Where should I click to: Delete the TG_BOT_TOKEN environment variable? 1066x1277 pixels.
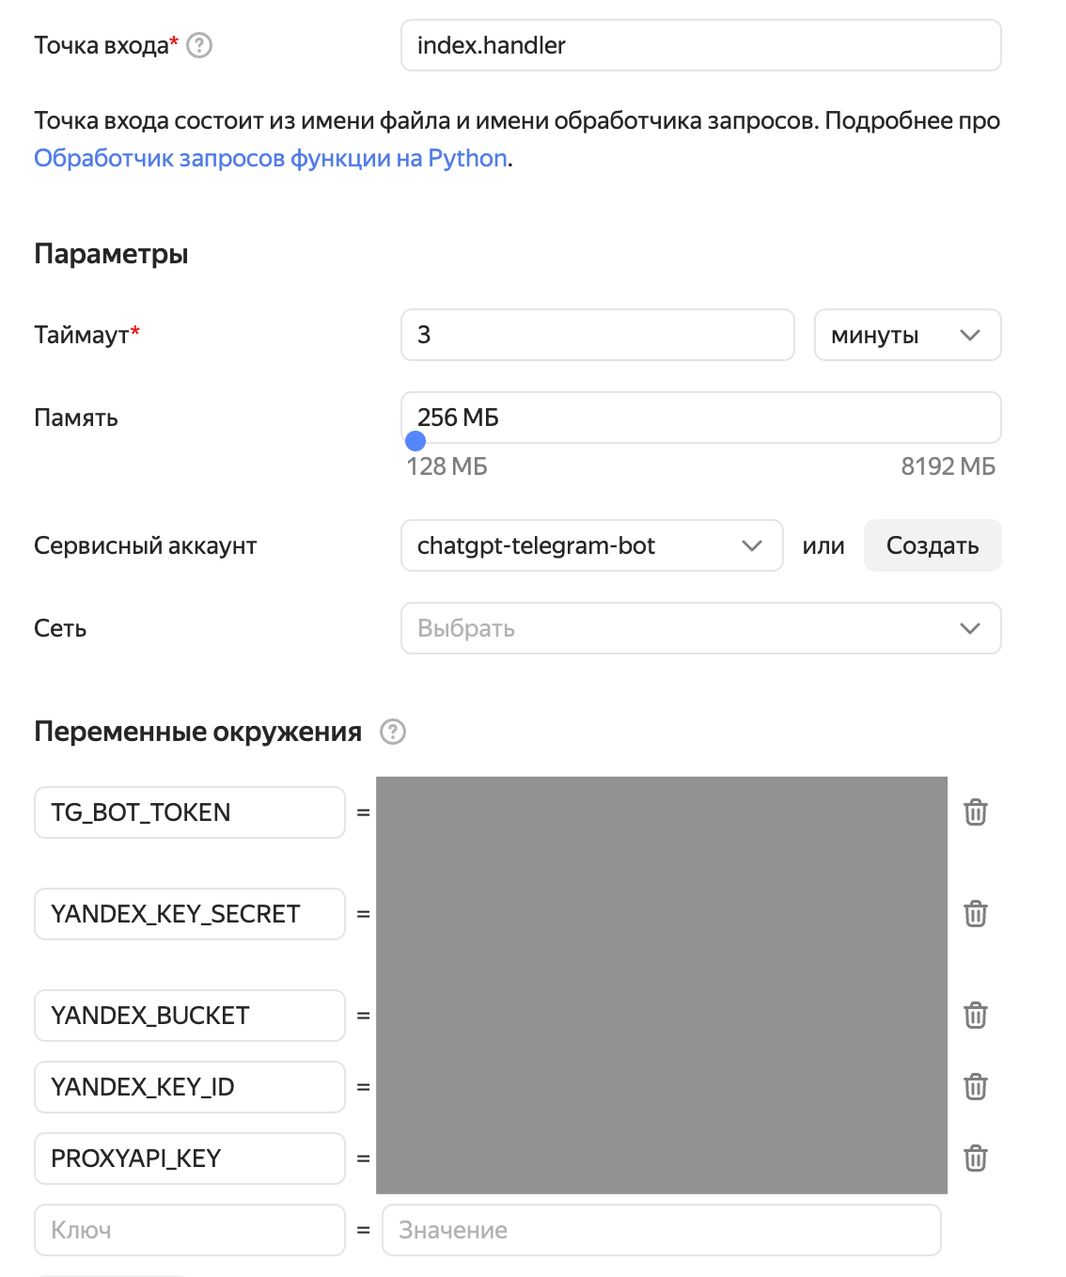click(975, 812)
